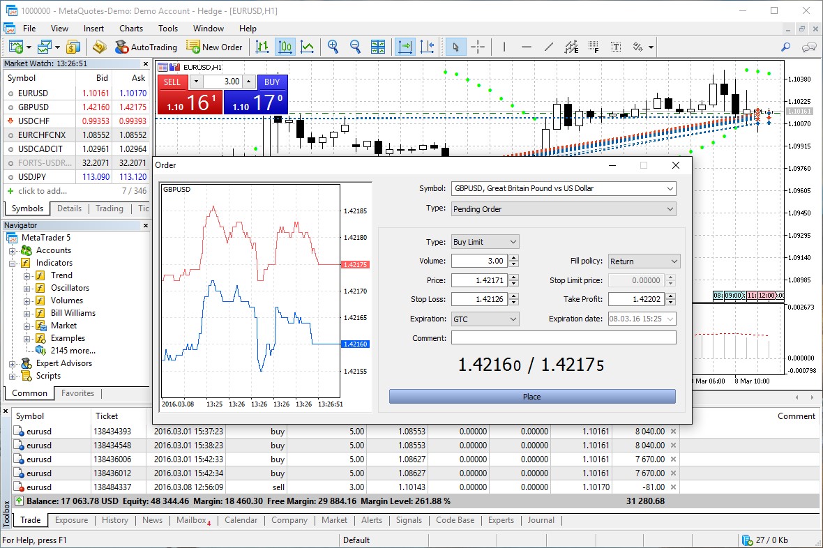Draw a horizontal line on the chart
Screen dimensions: 823x548
click(x=527, y=47)
